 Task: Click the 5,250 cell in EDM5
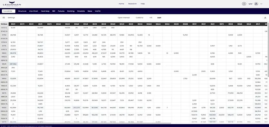pos(185,35)
